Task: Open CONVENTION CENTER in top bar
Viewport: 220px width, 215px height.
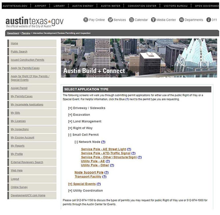Action: click(x=142, y=6)
